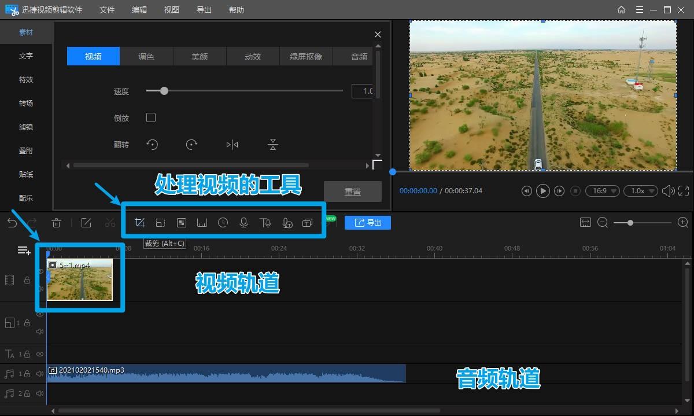Switch to the 动效 tab
Image resolution: width=694 pixels, height=416 pixels.
[253, 56]
